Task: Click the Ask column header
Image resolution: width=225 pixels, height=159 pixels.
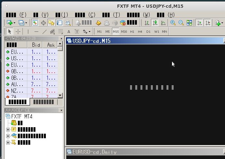Action: pyautogui.click(x=50, y=45)
